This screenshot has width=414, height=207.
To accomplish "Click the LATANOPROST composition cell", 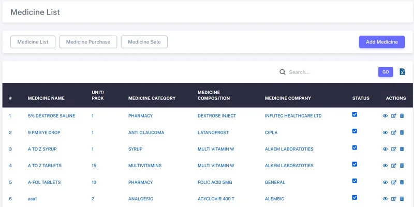I will click(x=213, y=132).
